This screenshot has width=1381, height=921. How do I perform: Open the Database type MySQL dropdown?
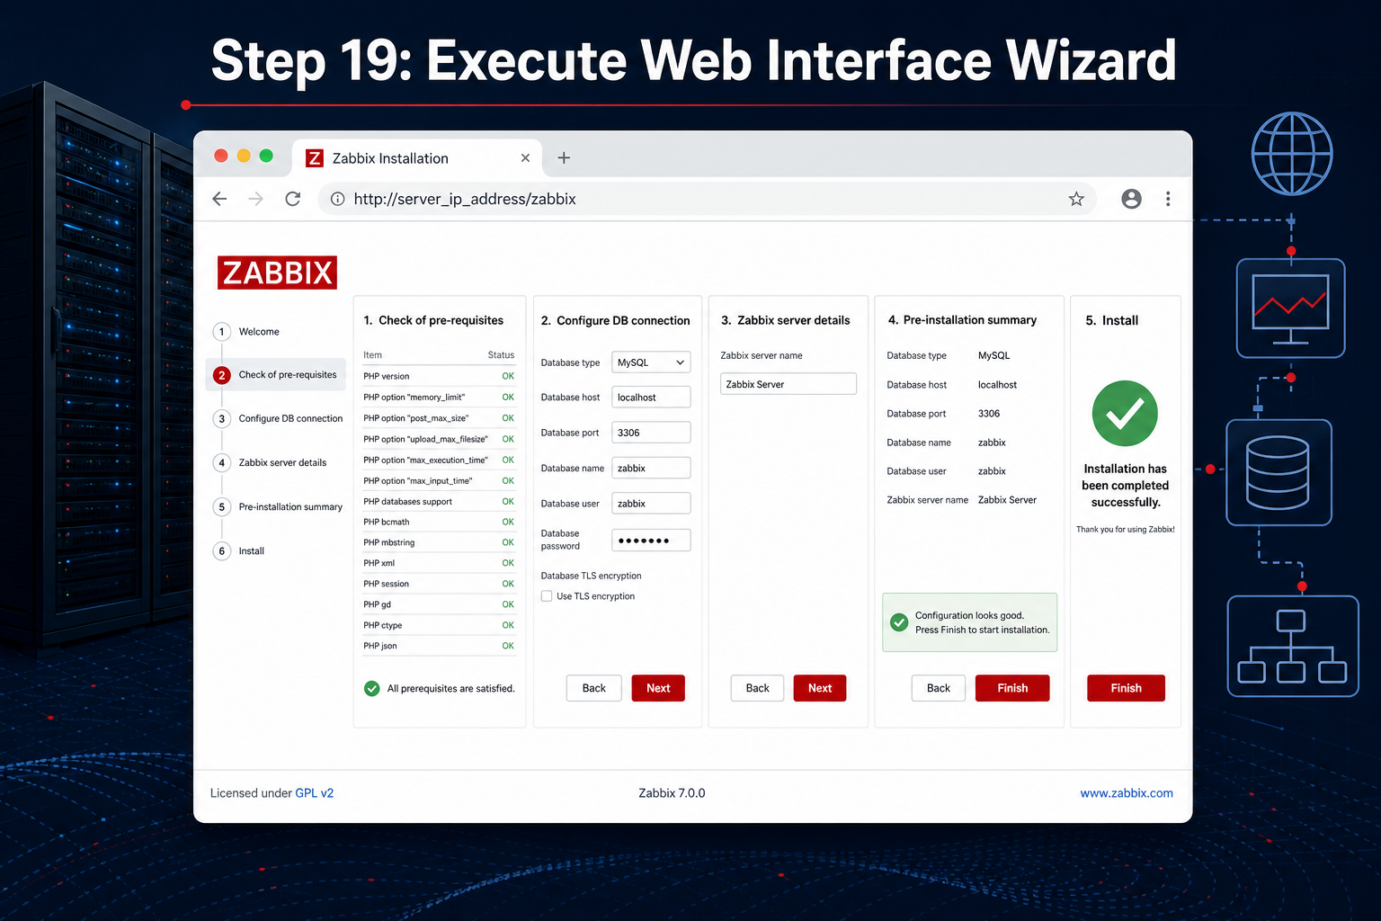pos(651,362)
